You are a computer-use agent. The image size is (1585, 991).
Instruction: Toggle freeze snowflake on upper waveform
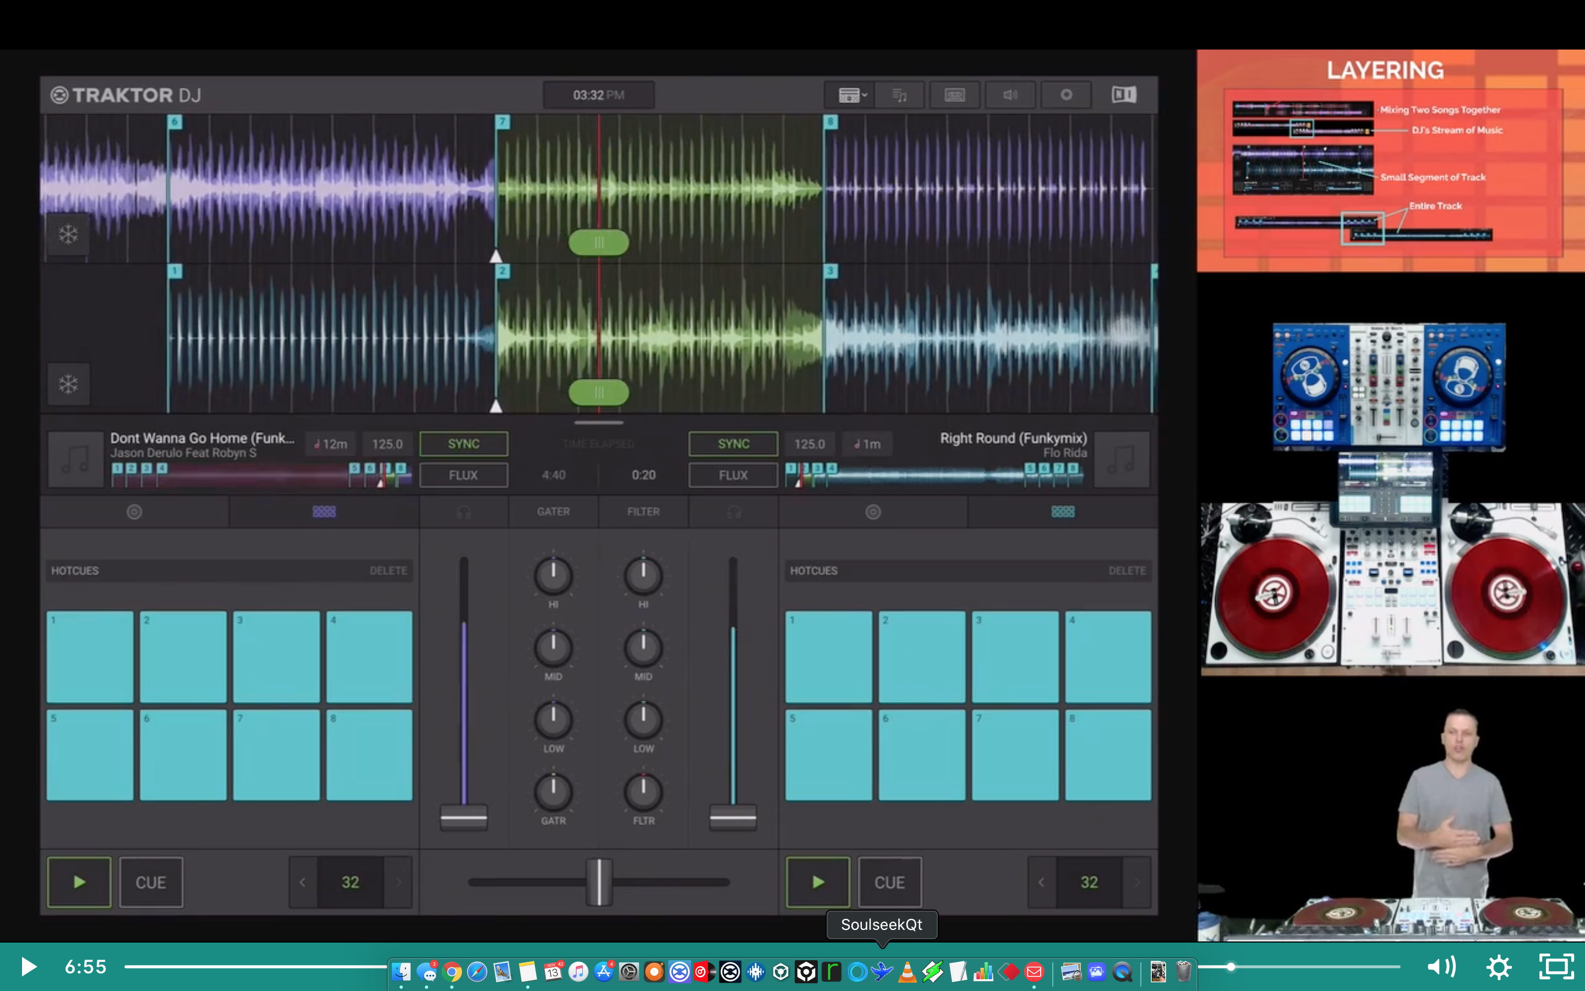(68, 234)
